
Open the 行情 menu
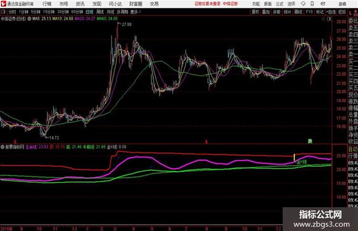tap(47, 4)
